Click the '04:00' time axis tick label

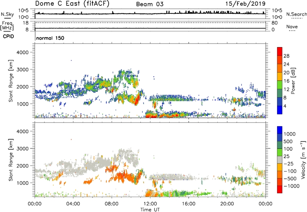(x=73, y=204)
